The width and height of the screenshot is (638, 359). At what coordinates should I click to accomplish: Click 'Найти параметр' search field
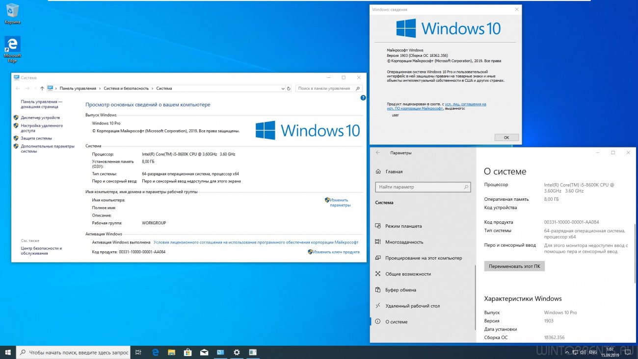tap(423, 187)
